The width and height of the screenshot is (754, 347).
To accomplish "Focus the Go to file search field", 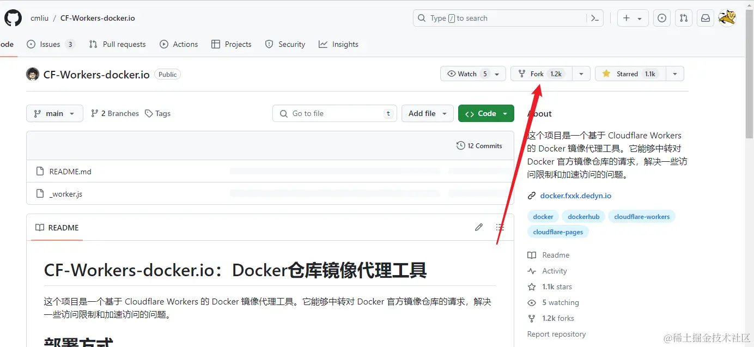I will click(335, 113).
